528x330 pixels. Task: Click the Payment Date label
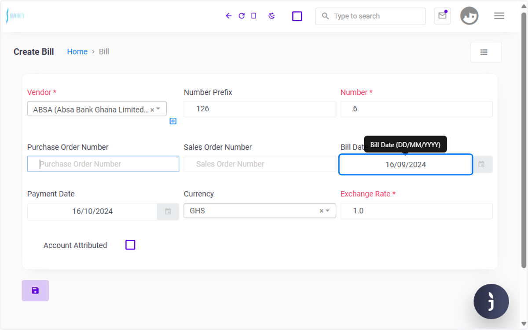pos(51,194)
